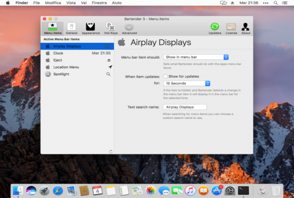Select the Eject menu bar item
This screenshot has width=294, height=198.
click(77, 60)
